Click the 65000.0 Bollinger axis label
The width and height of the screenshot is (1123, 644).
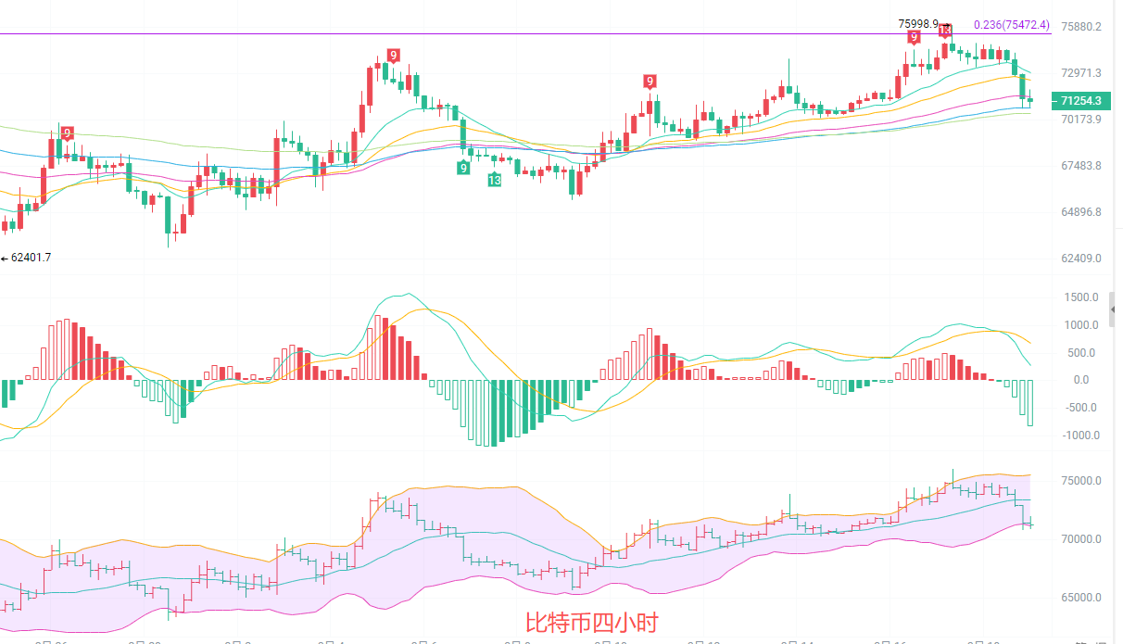[1081, 598]
